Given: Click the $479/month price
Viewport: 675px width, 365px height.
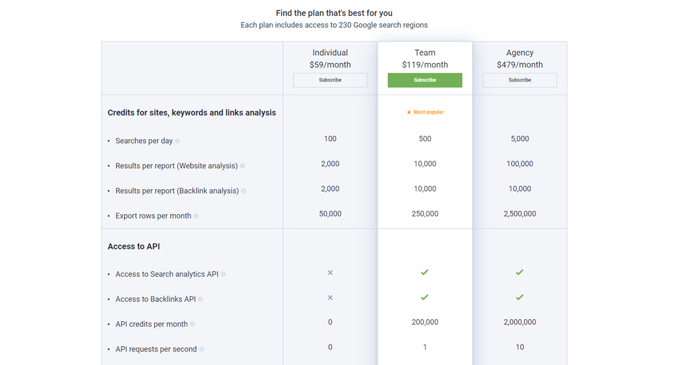Looking at the screenshot, I should [x=519, y=64].
